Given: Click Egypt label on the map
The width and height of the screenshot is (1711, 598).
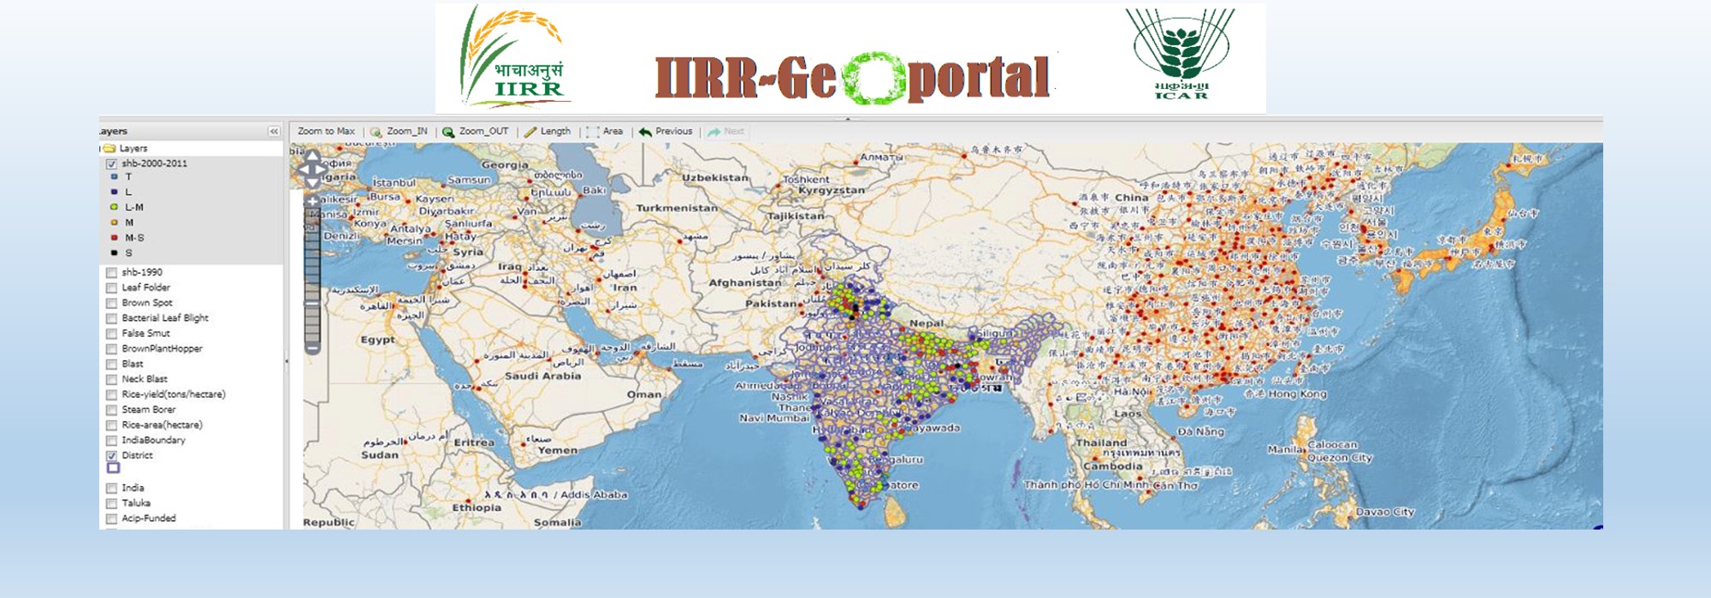Looking at the screenshot, I should click(x=377, y=340).
